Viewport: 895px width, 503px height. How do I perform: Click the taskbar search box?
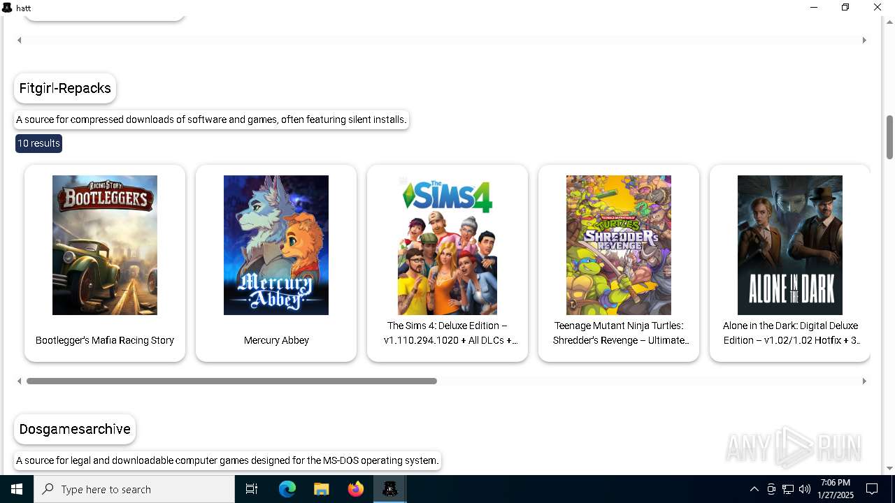tap(134, 489)
